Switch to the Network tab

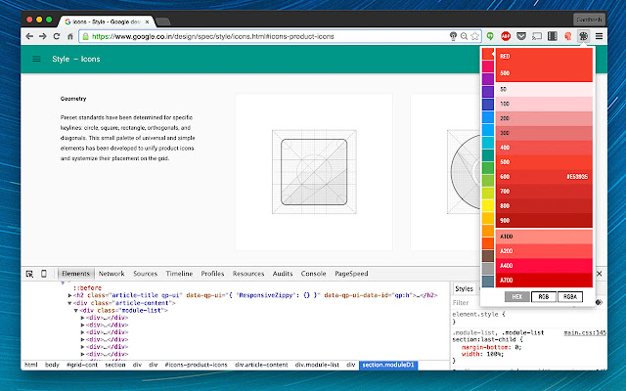[112, 274]
